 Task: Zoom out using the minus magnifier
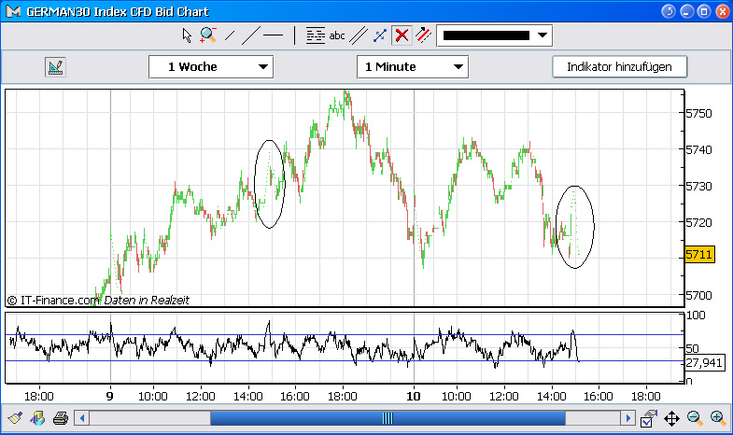pos(695,417)
